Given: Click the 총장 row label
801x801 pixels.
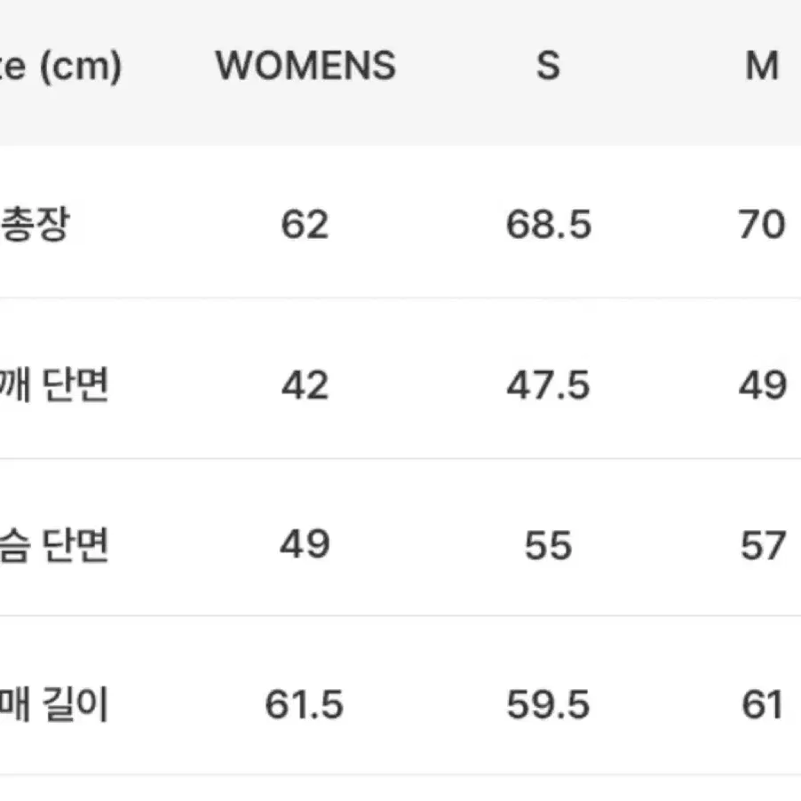Looking at the screenshot, I should (35, 225).
